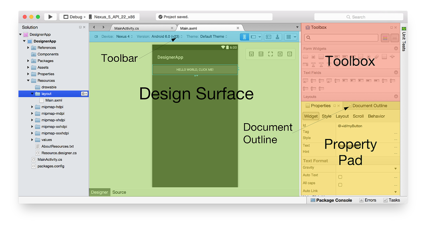This screenshot has height=230, width=426.
Task: Pick the slider-like widget at row end
Action: pos(392,56)
